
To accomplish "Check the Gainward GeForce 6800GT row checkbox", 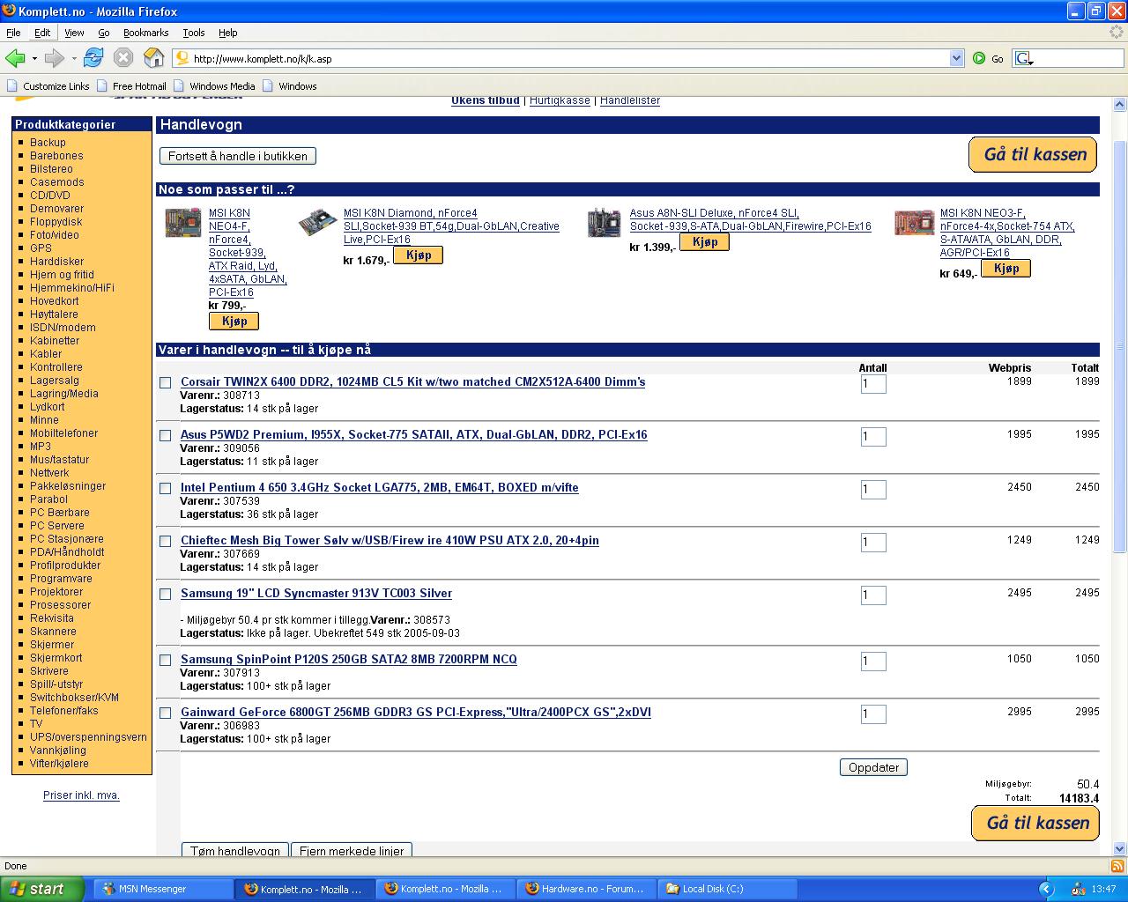I will (x=165, y=713).
